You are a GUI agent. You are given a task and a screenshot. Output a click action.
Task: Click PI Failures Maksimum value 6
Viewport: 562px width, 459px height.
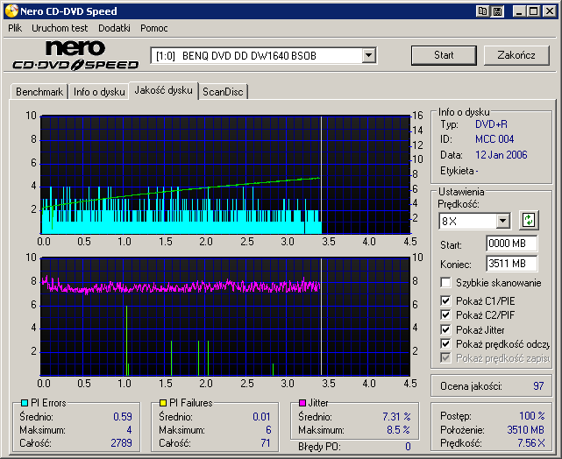(268, 429)
